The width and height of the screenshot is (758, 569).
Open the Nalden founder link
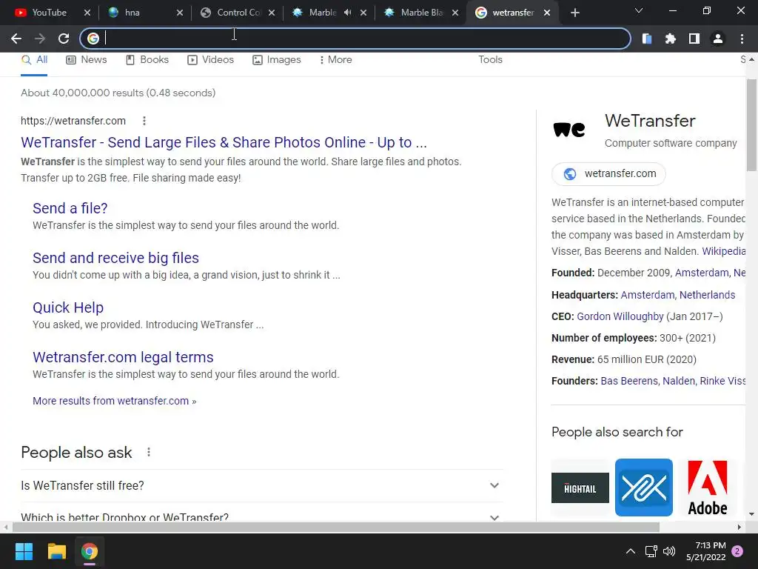[x=678, y=381]
